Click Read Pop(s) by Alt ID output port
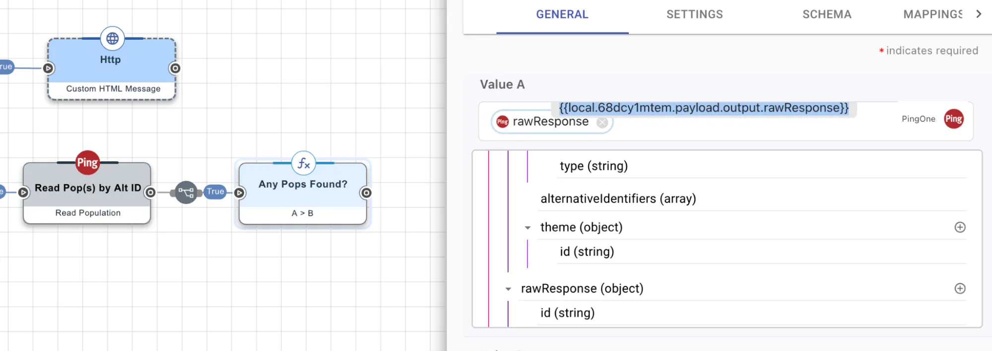Viewport: 992px width, 351px height. pos(150,192)
